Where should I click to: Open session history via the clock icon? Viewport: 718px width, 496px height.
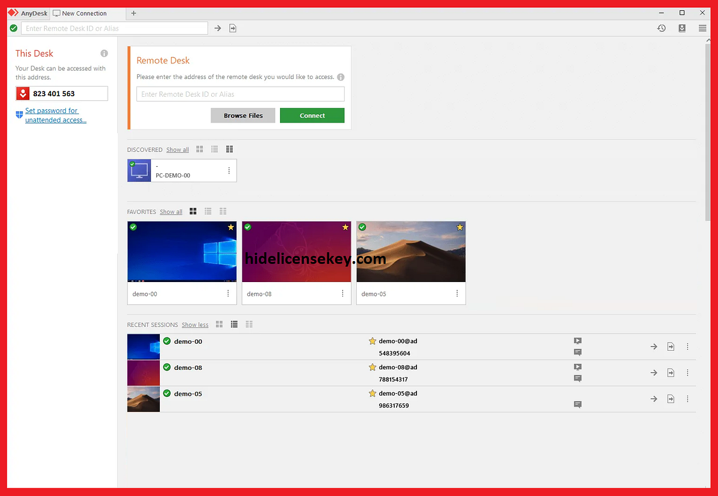(661, 28)
